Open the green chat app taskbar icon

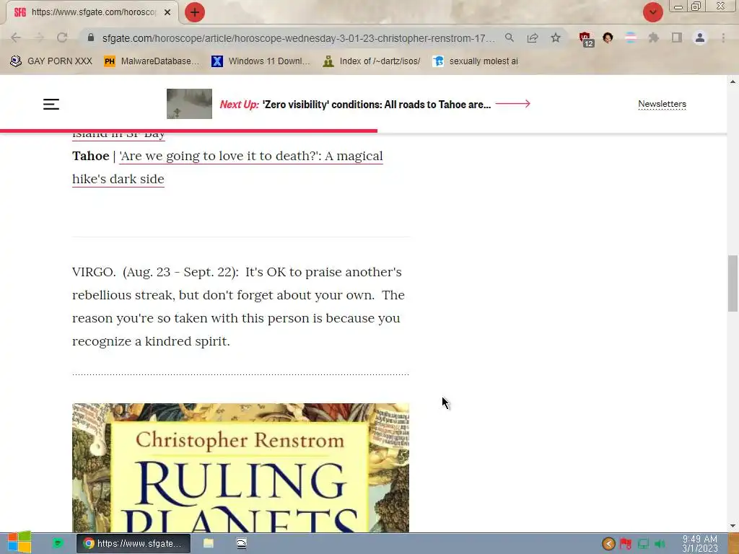coord(58,543)
